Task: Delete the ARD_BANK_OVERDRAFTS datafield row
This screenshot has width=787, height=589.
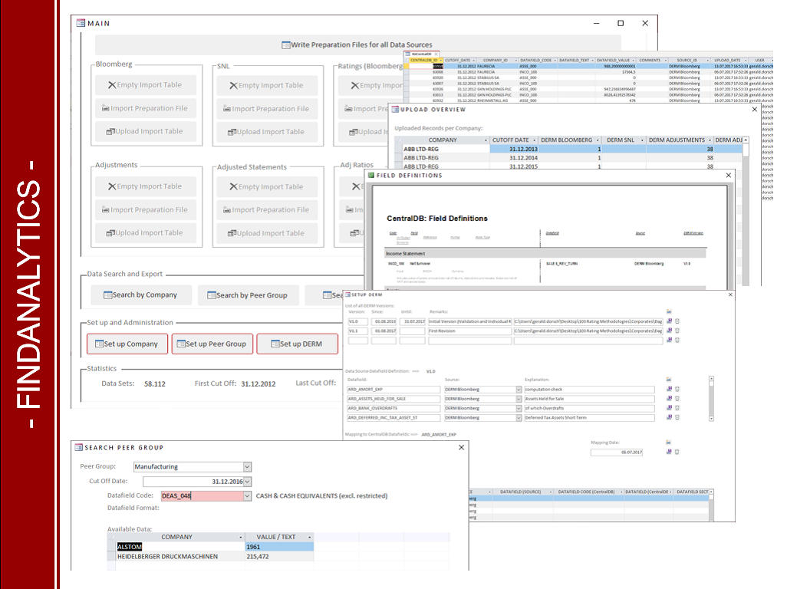Action: point(677,408)
